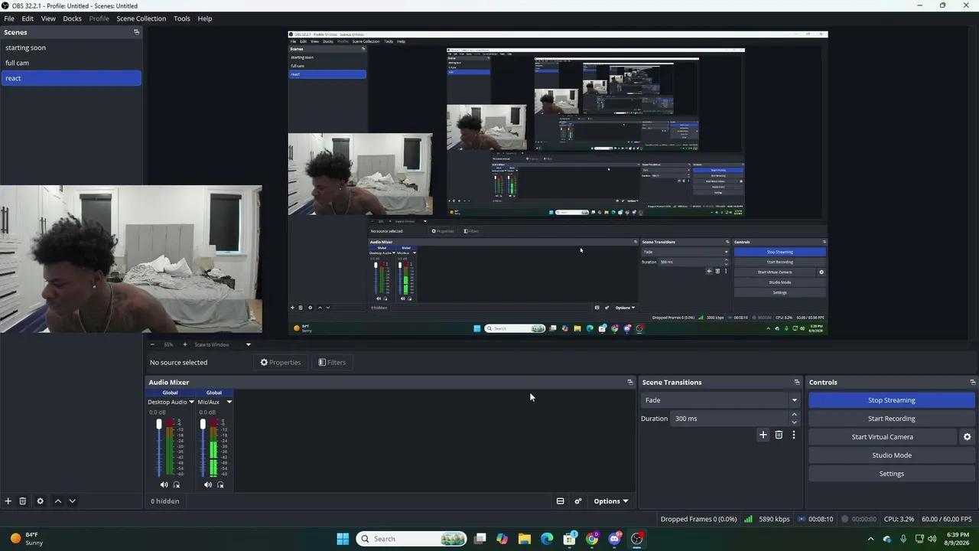This screenshot has height=551, width=979.
Task: Toggle Mic/Aux monitoring headphone icon
Action: (x=220, y=484)
